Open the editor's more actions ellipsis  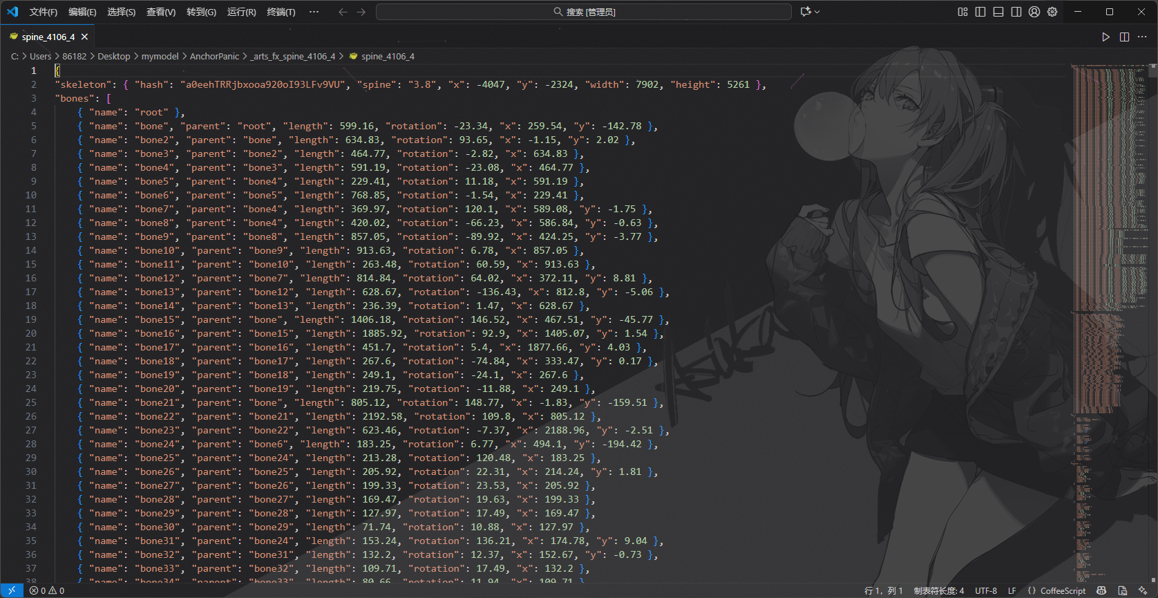(1143, 37)
